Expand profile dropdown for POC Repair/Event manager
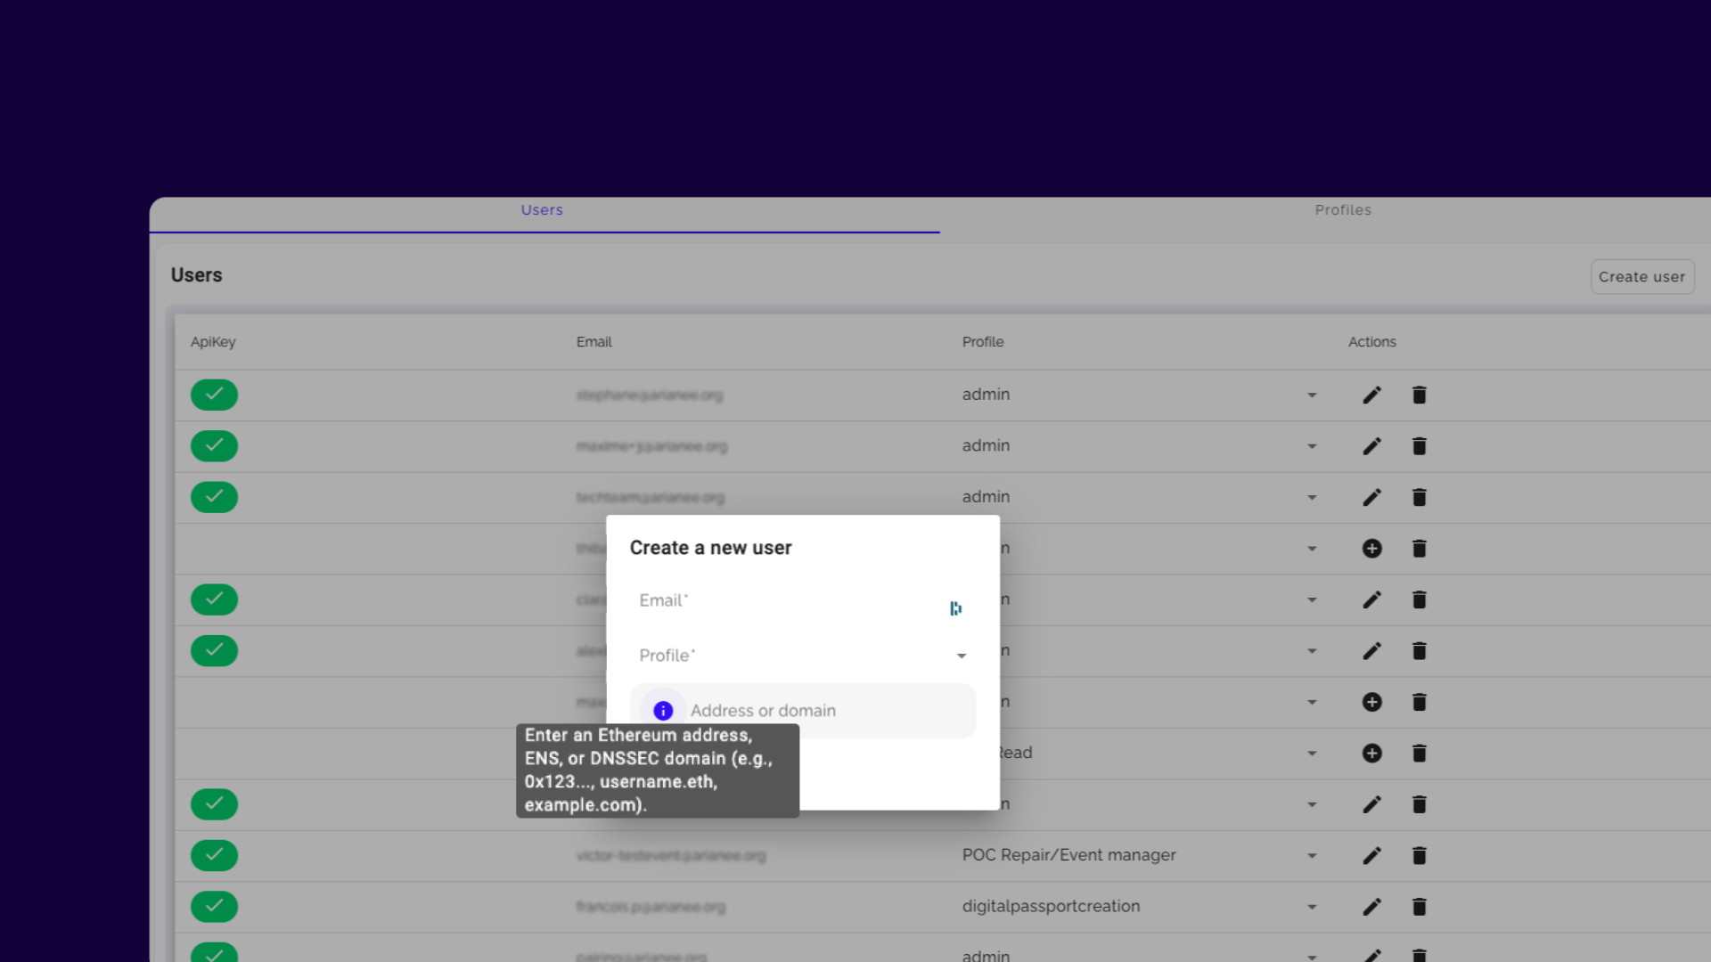The image size is (1711, 962). click(x=1312, y=856)
